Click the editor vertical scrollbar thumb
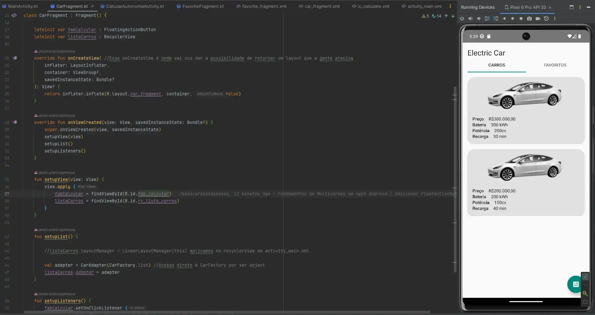Screen dimensions: 595x315 pyautogui.click(x=455, y=179)
